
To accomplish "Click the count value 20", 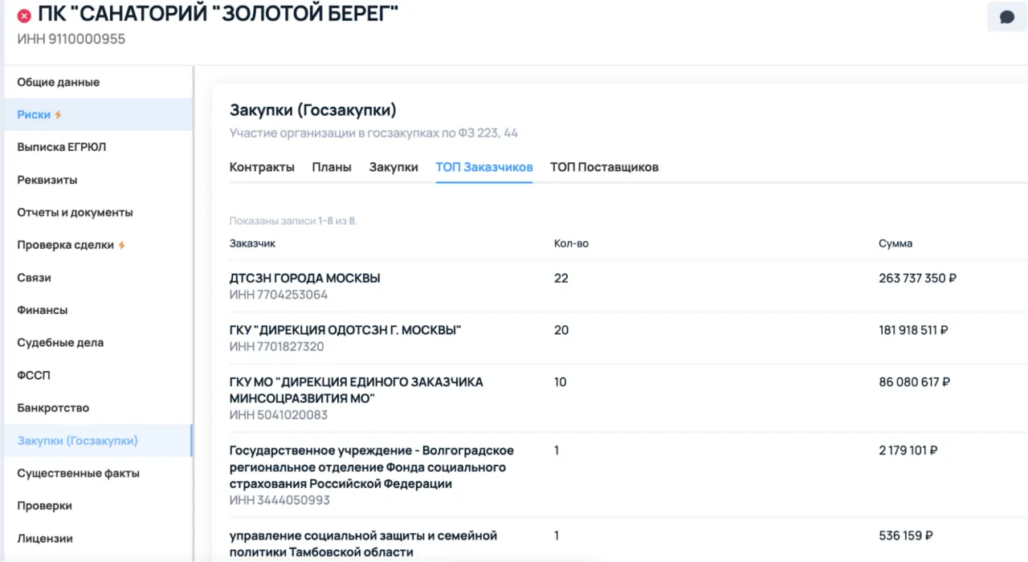I will pos(561,330).
